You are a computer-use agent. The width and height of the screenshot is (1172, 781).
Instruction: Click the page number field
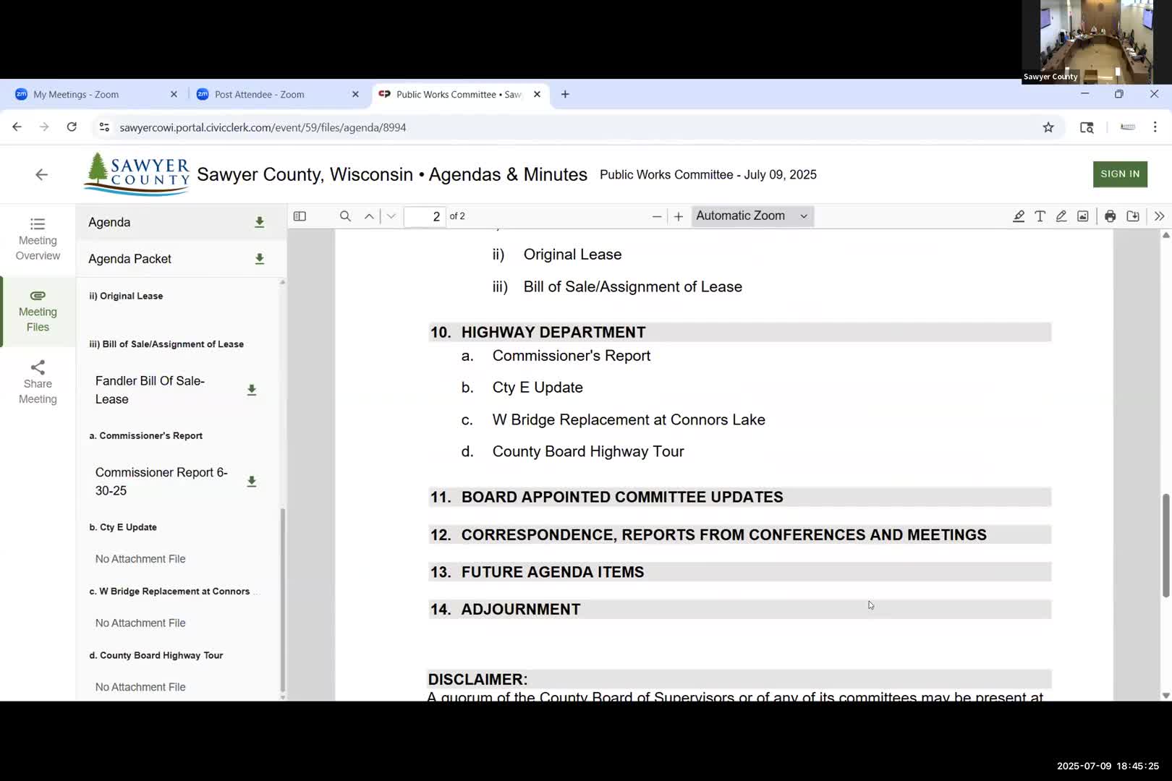tap(425, 216)
